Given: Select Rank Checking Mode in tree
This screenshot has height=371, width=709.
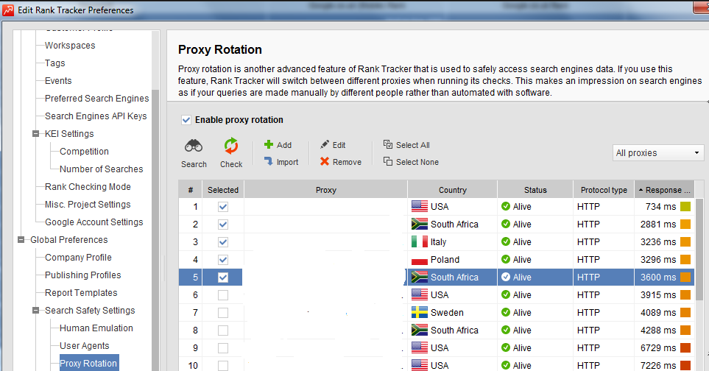Looking at the screenshot, I should point(88,187).
